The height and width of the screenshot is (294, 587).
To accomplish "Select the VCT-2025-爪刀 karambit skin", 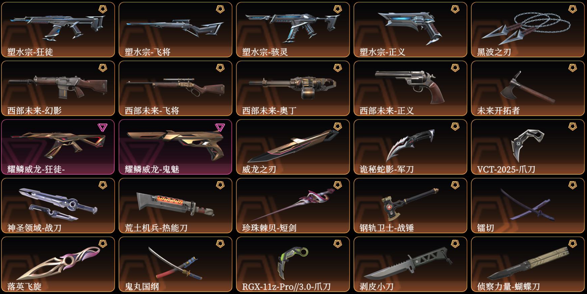I will click(x=527, y=147).
